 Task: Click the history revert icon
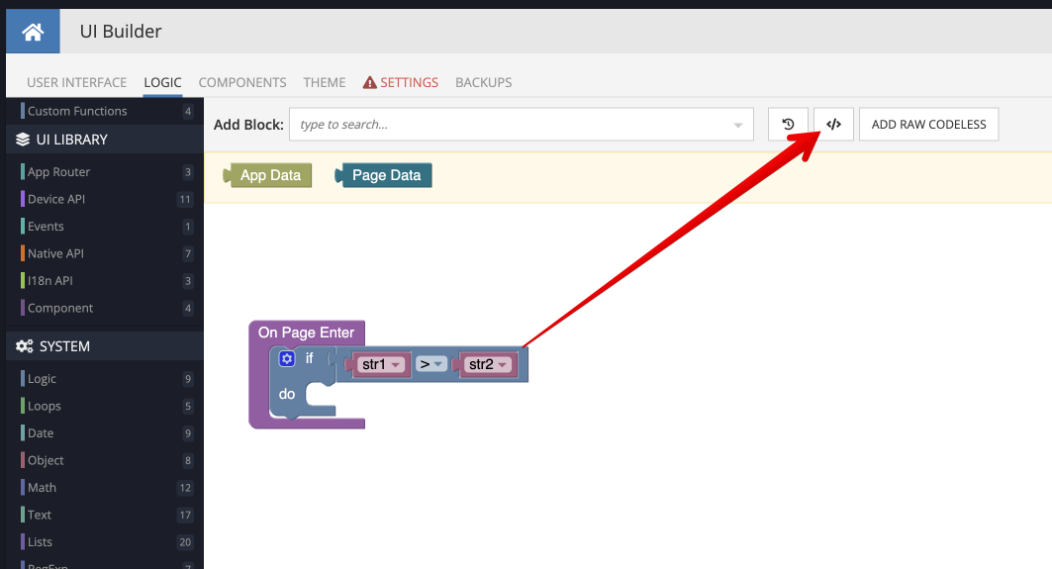[x=788, y=125]
